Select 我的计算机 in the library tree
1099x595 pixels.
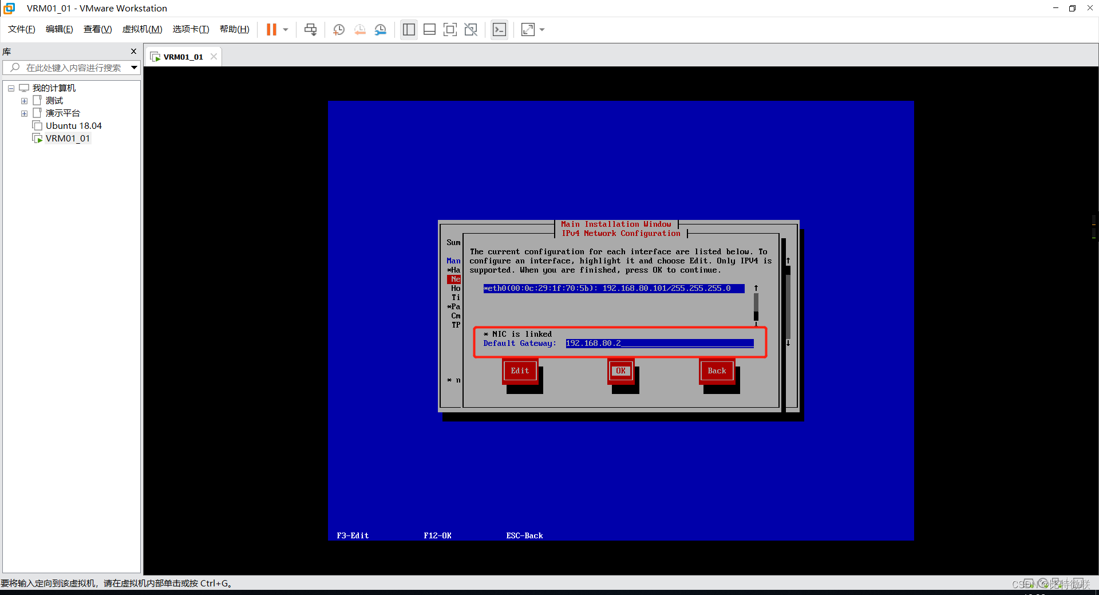point(54,88)
